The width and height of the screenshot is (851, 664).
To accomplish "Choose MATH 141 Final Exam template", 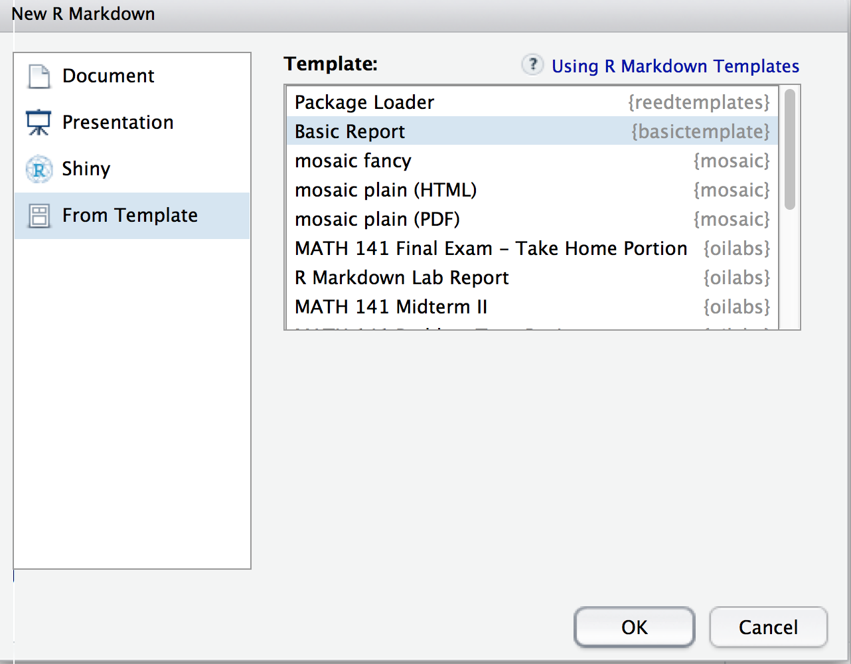I will (x=491, y=248).
